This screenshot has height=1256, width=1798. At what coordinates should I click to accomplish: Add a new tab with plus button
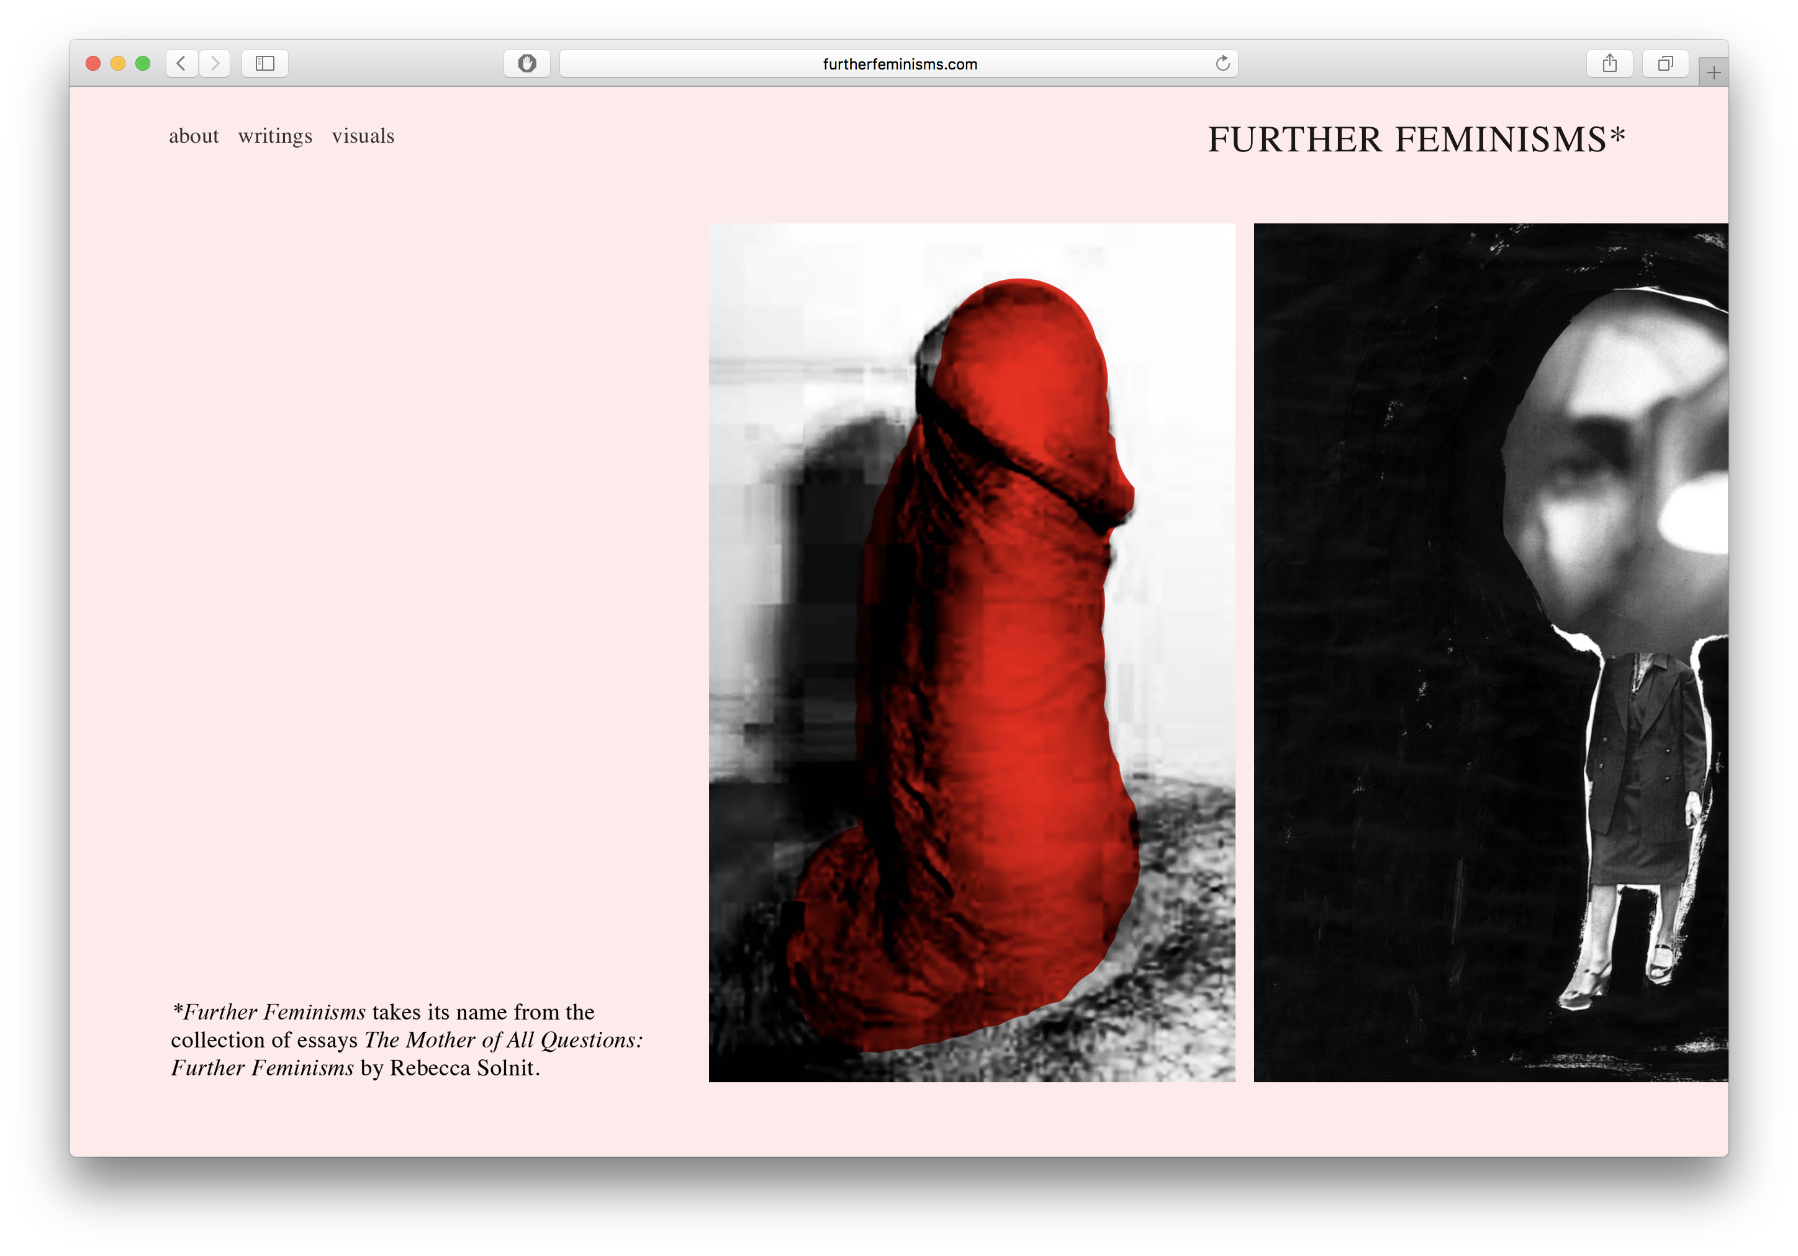(1714, 73)
